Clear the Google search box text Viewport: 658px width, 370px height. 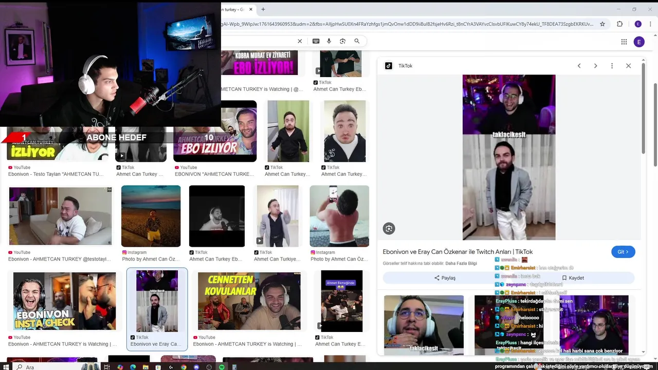(x=300, y=41)
